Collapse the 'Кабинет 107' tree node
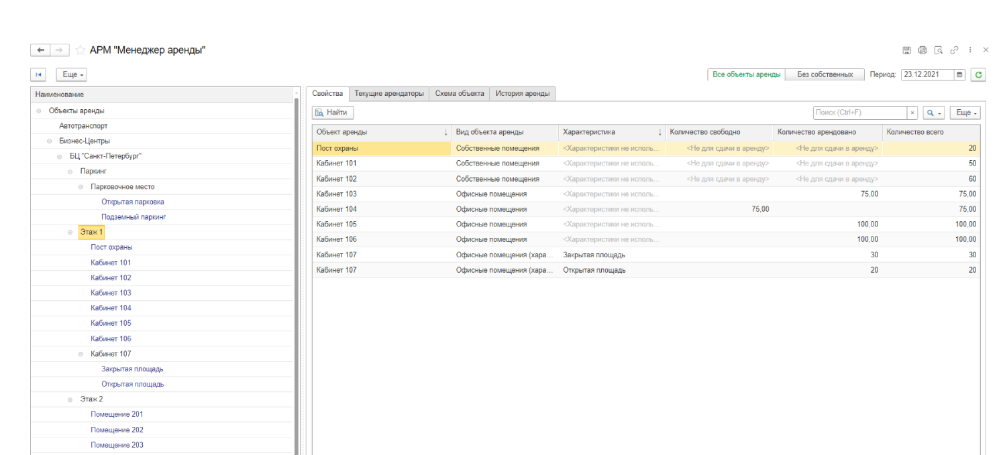 pos(81,354)
